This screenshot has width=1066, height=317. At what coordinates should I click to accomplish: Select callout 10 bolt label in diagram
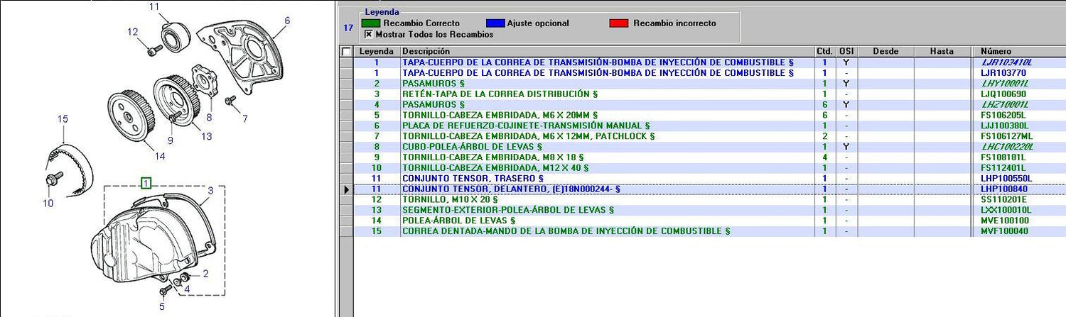pyautogui.click(x=47, y=204)
